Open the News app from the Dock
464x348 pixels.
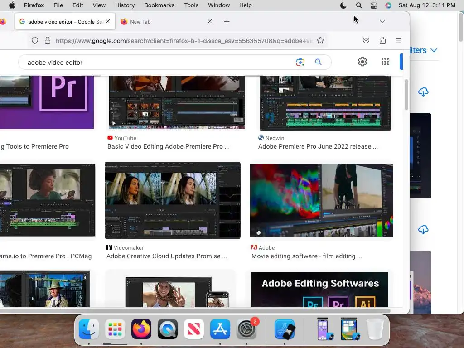[194, 329]
